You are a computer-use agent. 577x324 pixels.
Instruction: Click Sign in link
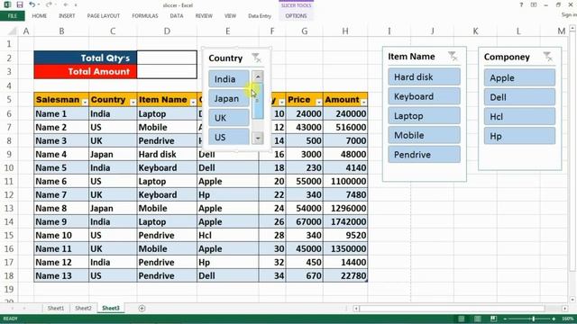[569, 14]
